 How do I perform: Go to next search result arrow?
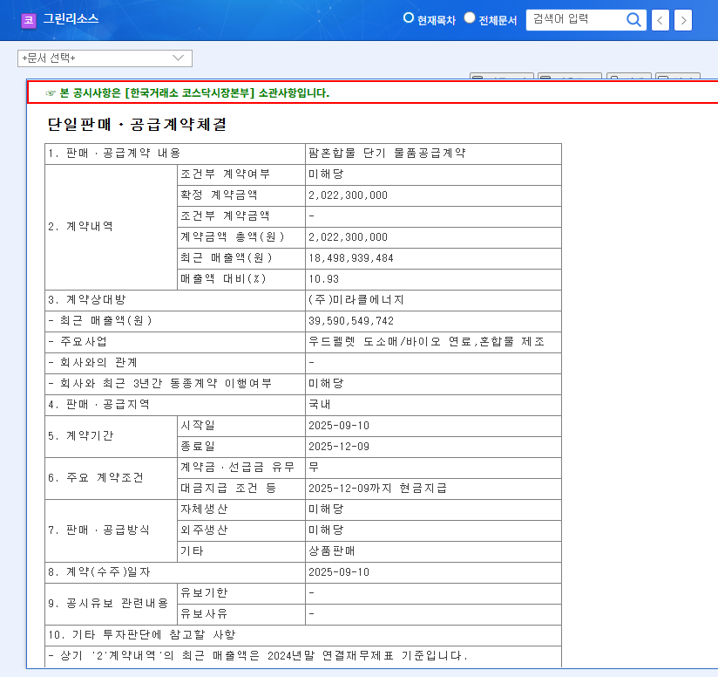(683, 20)
